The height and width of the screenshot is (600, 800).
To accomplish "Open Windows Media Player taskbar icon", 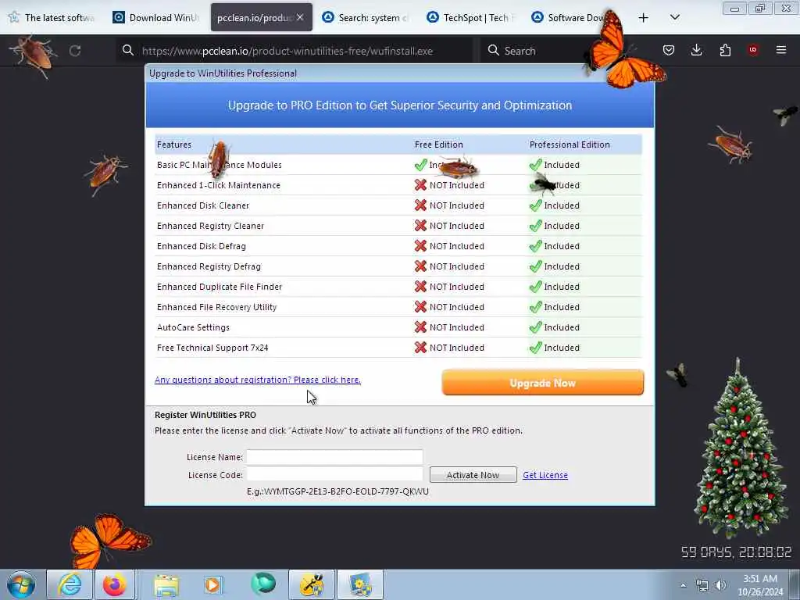I will [x=212, y=584].
